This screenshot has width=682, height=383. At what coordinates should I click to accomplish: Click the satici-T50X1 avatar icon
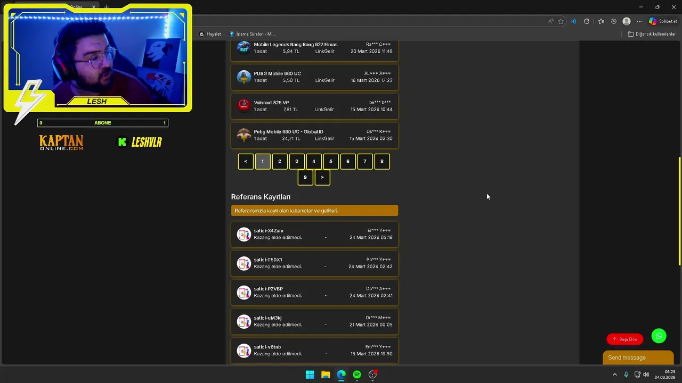(244, 263)
